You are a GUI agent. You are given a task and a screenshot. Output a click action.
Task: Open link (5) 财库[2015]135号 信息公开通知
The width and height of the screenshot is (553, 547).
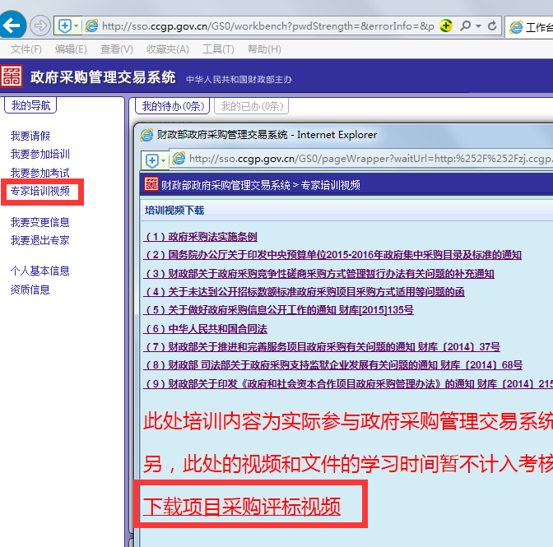pos(279,310)
